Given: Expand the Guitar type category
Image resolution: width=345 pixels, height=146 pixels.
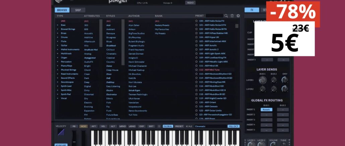Looking at the screenshot, I should [58, 46].
